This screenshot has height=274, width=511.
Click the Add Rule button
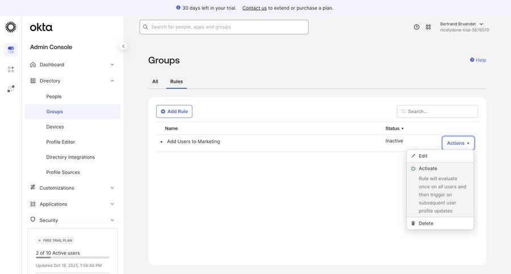174,111
